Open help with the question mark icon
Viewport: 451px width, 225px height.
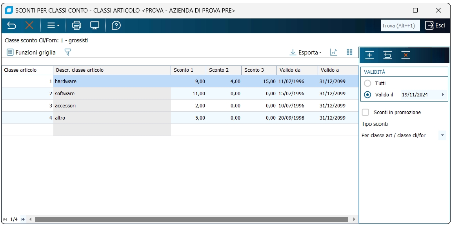pos(116,25)
